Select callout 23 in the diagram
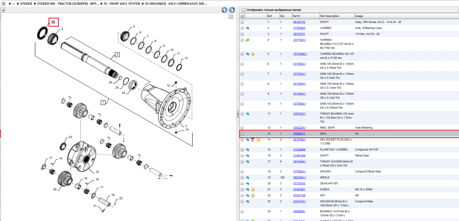This screenshot has width=459, height=221. (x=70, y=137)
